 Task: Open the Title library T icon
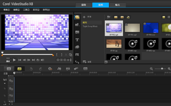point(77,40)
